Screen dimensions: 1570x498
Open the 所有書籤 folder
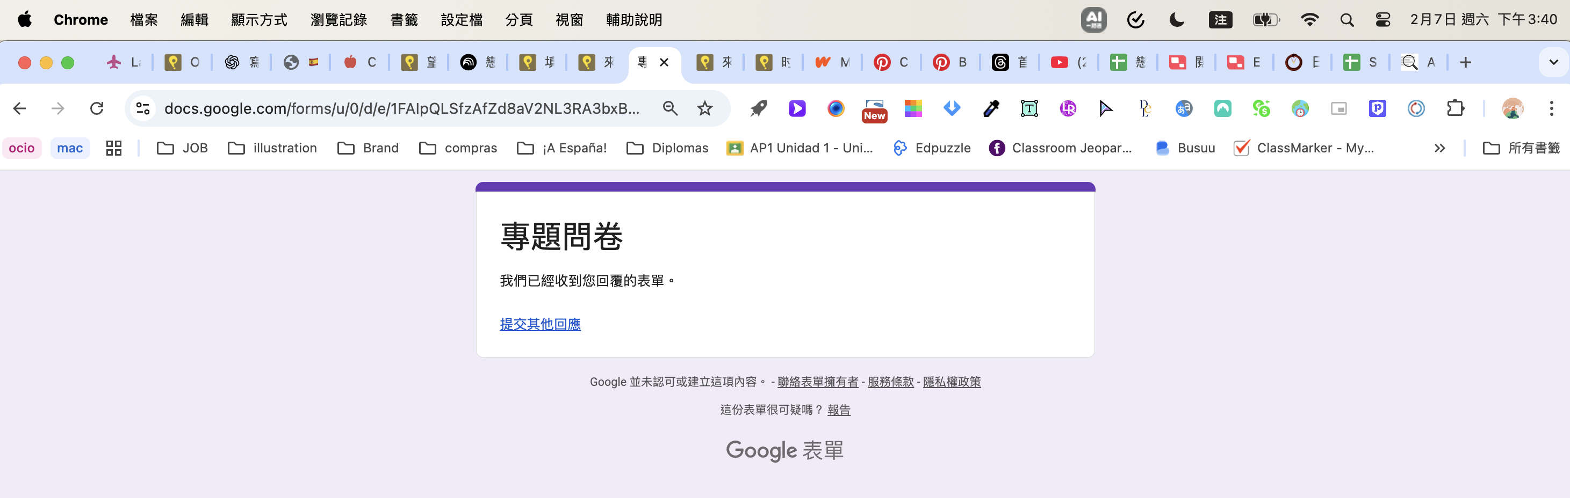pos(1521,148)
